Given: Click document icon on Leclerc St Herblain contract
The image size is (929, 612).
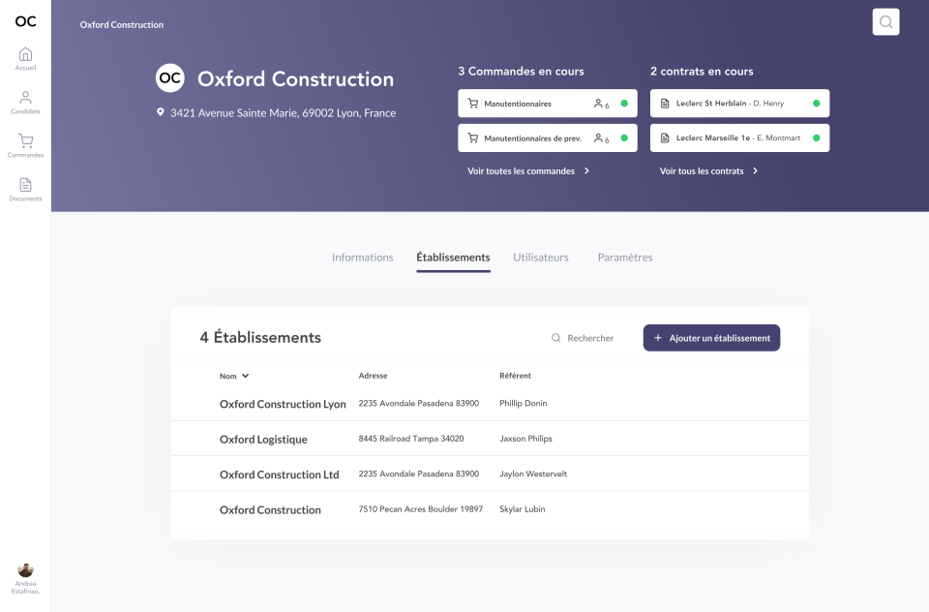Looking at the screenshot, I should [x=665, y=104].
